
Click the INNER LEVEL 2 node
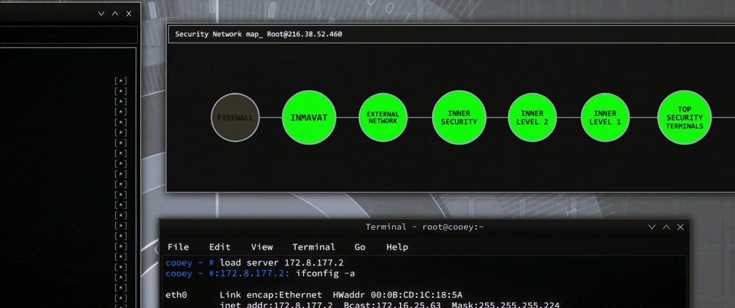coord(532,118)
